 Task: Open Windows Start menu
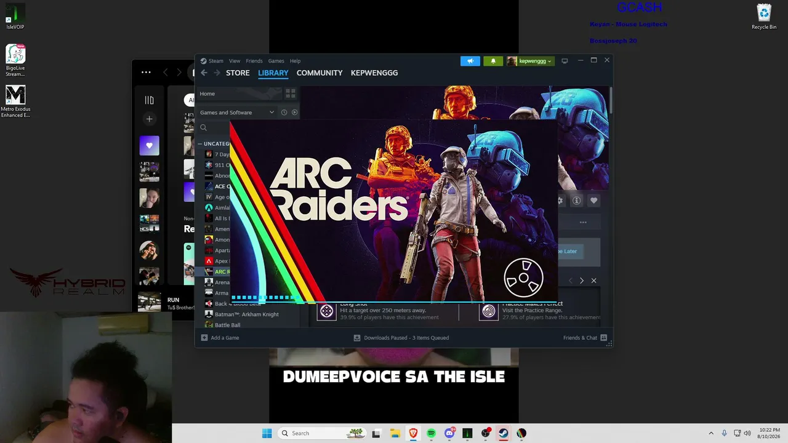267,433
